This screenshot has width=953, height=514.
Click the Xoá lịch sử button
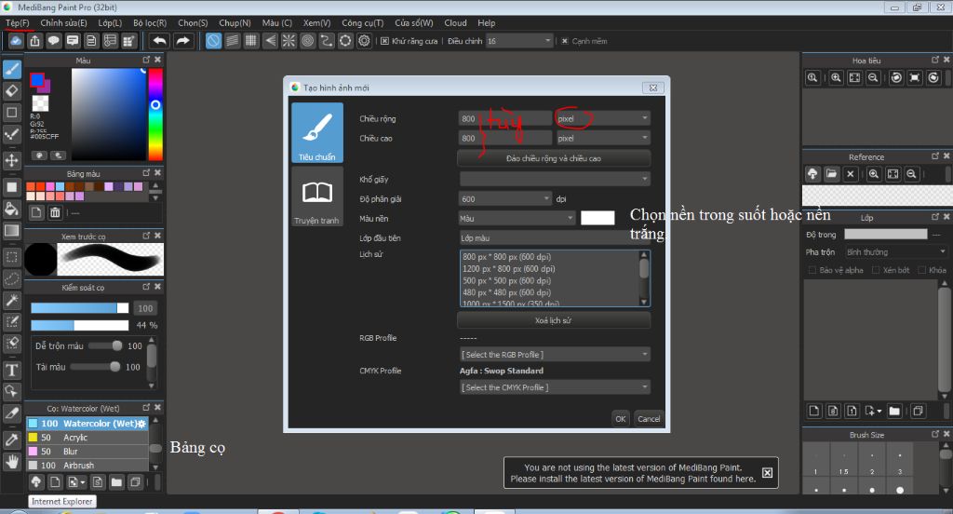click(554, 320)
